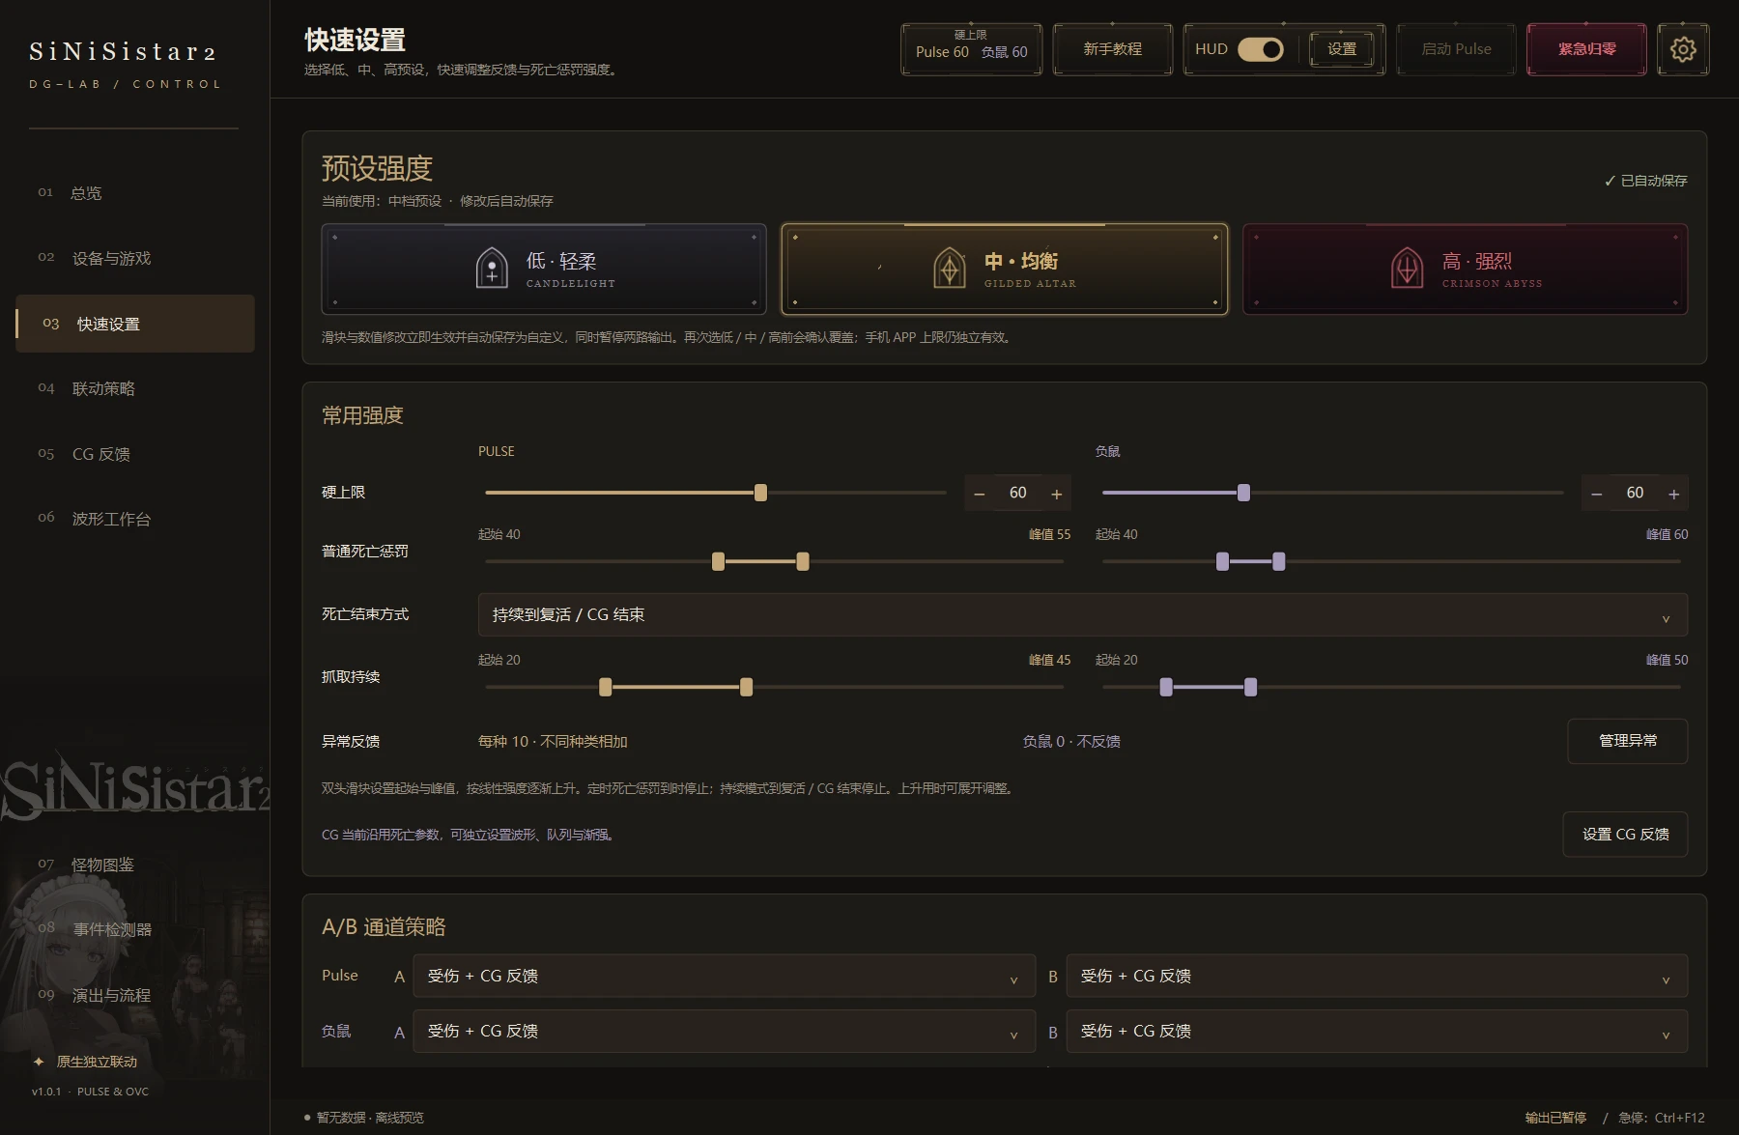The height and width of the screenshot is (1135, 1739).
Task: Click the altar icon on medium preset card
Action: 950,268
